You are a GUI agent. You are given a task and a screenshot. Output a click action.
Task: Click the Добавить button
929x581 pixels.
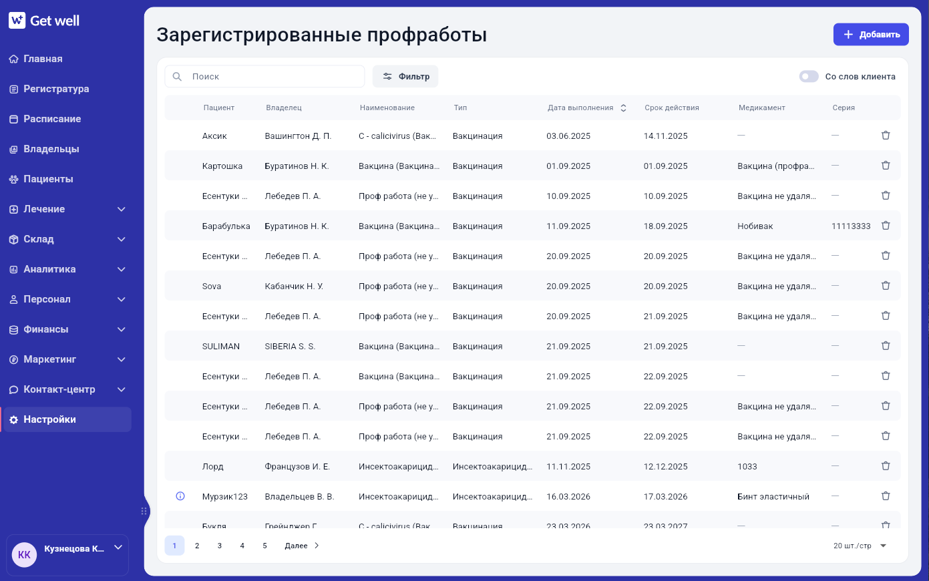pos(871,35)
